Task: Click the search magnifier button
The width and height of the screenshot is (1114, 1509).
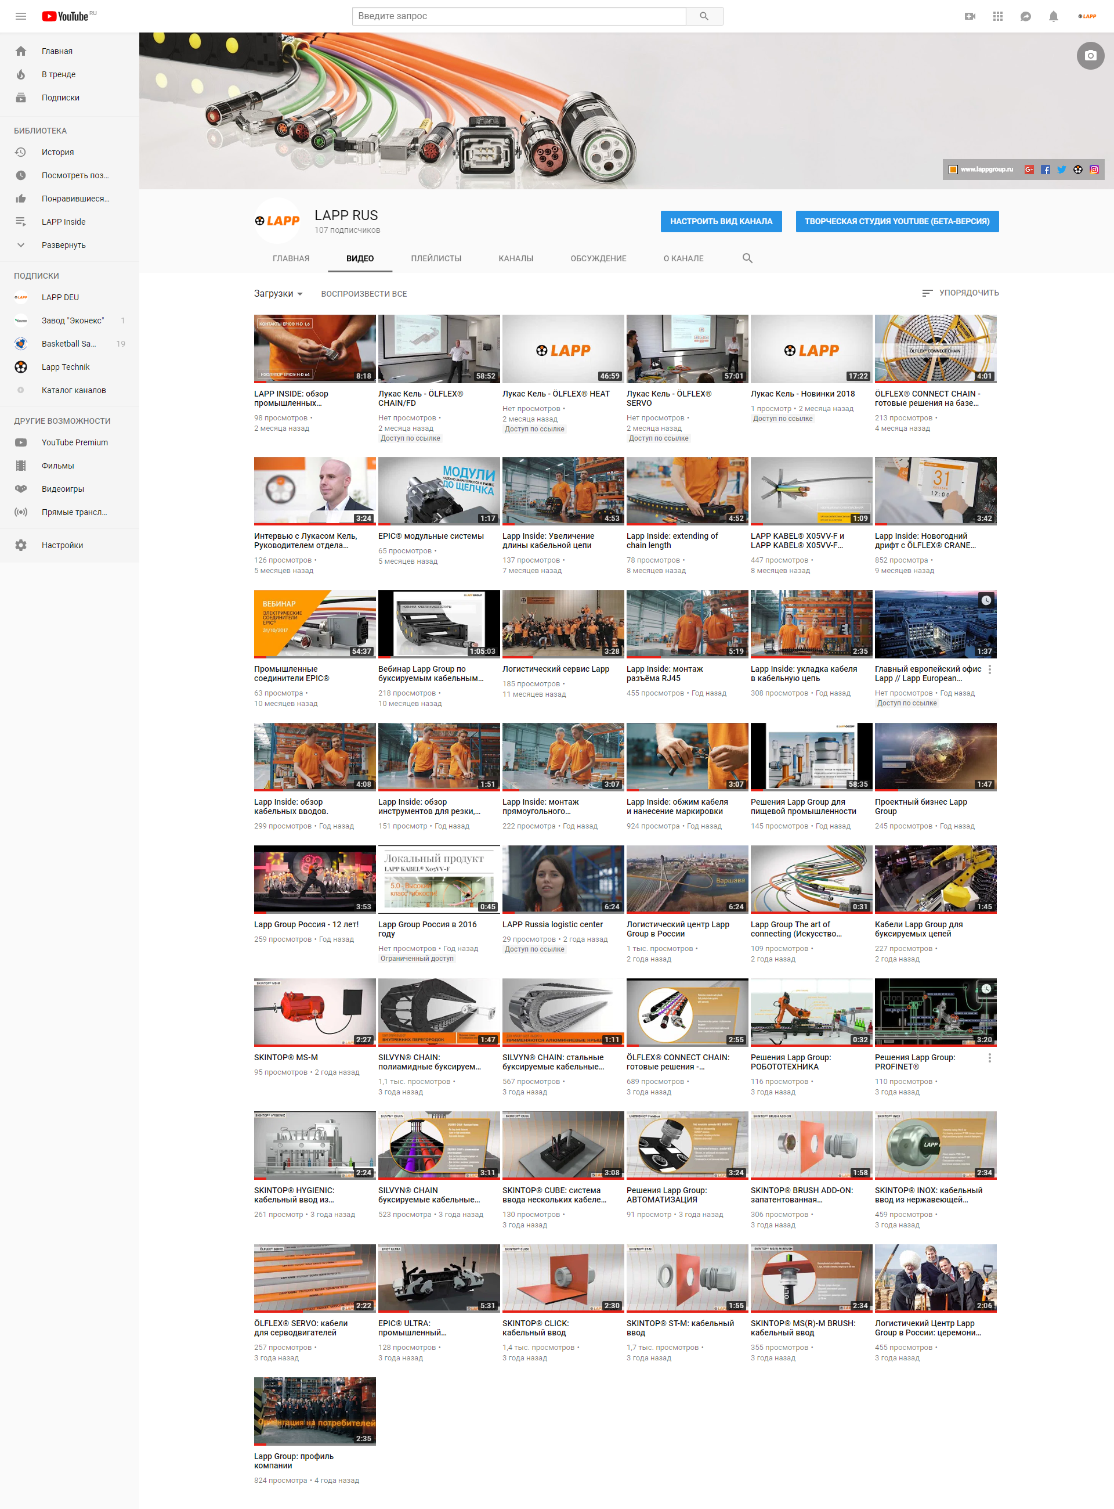Action: [704, 16]
